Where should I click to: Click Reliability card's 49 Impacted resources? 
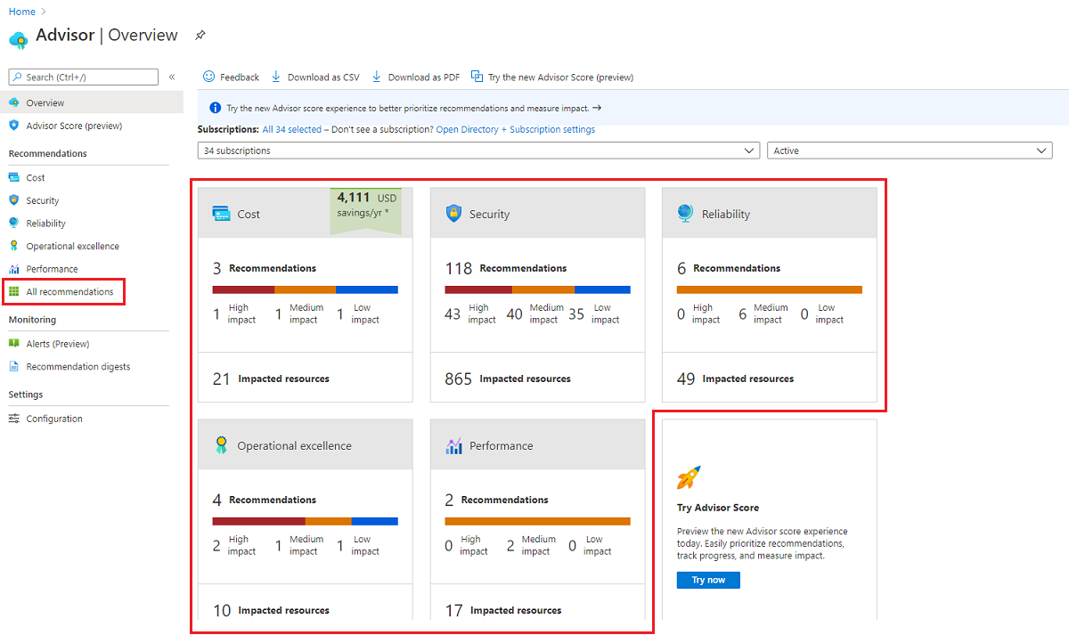[x=735, y=379]
